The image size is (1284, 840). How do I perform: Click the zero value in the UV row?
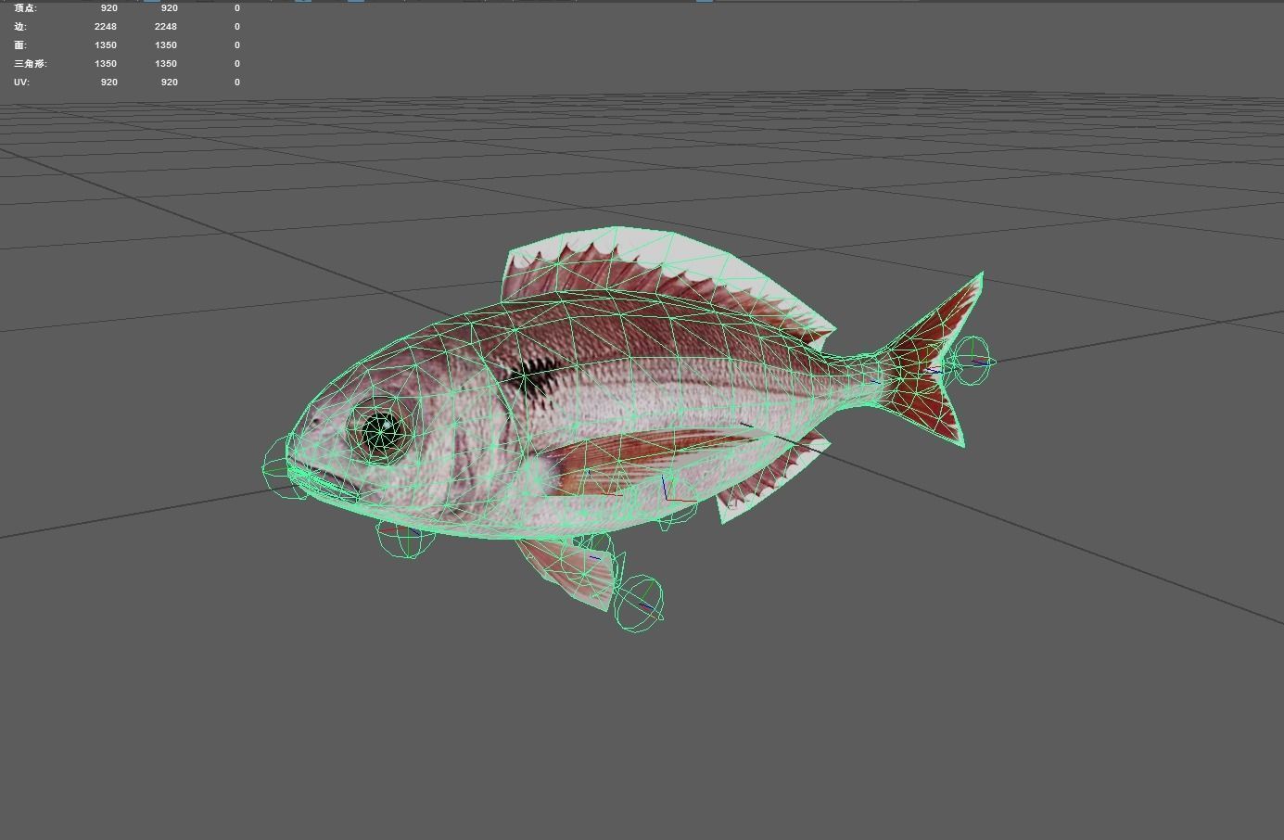[x=237, y=83]
